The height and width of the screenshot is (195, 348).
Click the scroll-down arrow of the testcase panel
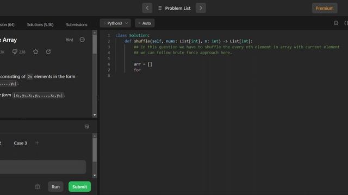[x=95, y=175]
